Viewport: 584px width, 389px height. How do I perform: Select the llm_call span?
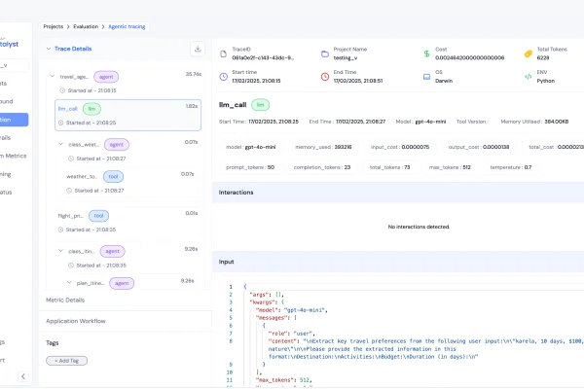(x=128, y=115)
